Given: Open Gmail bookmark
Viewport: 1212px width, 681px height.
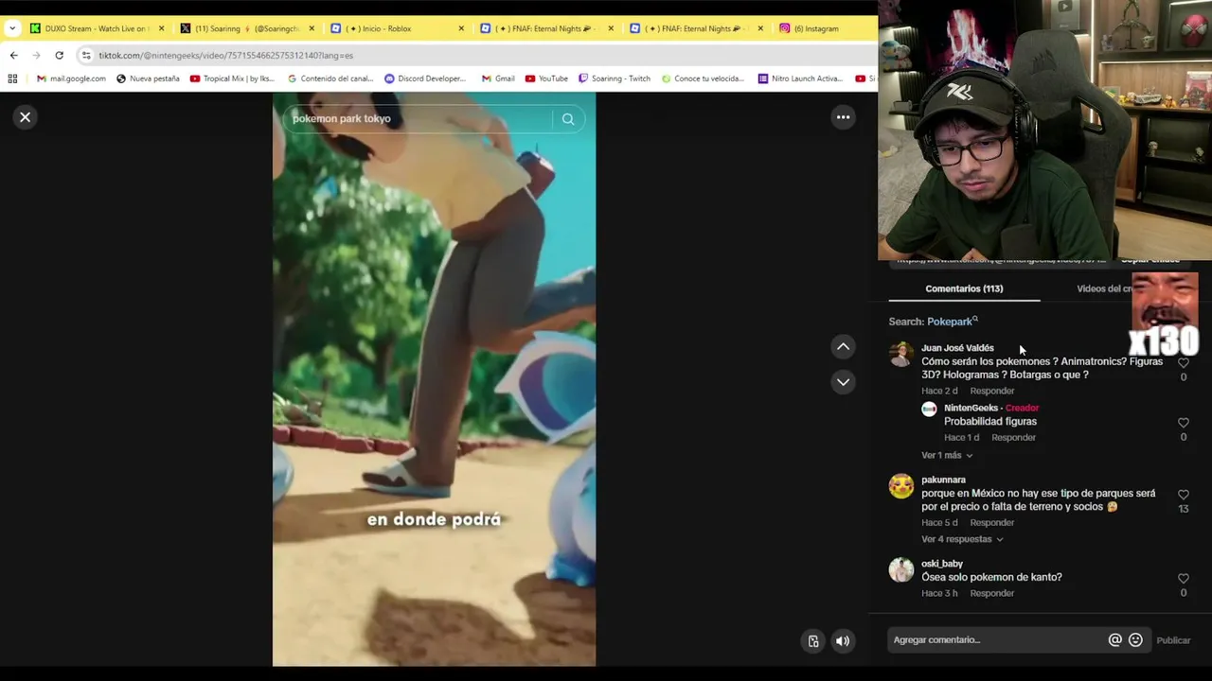Looking at the screenshot, I should coord(498,79).
